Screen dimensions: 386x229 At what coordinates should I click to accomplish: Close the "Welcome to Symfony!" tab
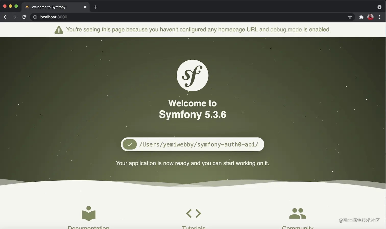[x=85, y=7]
